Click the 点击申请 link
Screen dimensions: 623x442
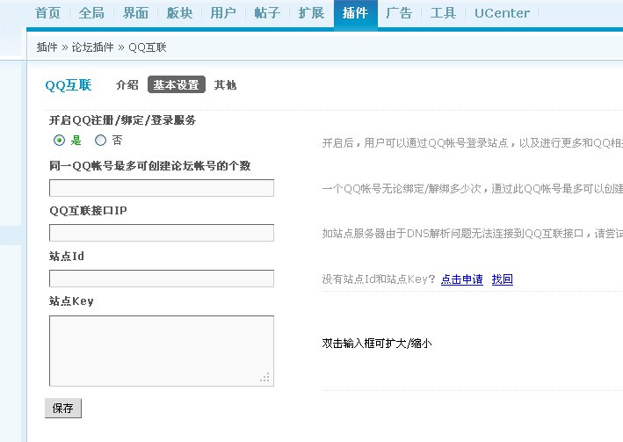(x=462, y=279)
